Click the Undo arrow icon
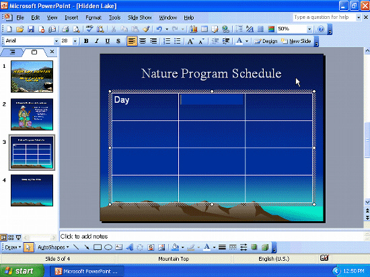Viewport: 370px width, 277px height. click(x=159, y=29)
